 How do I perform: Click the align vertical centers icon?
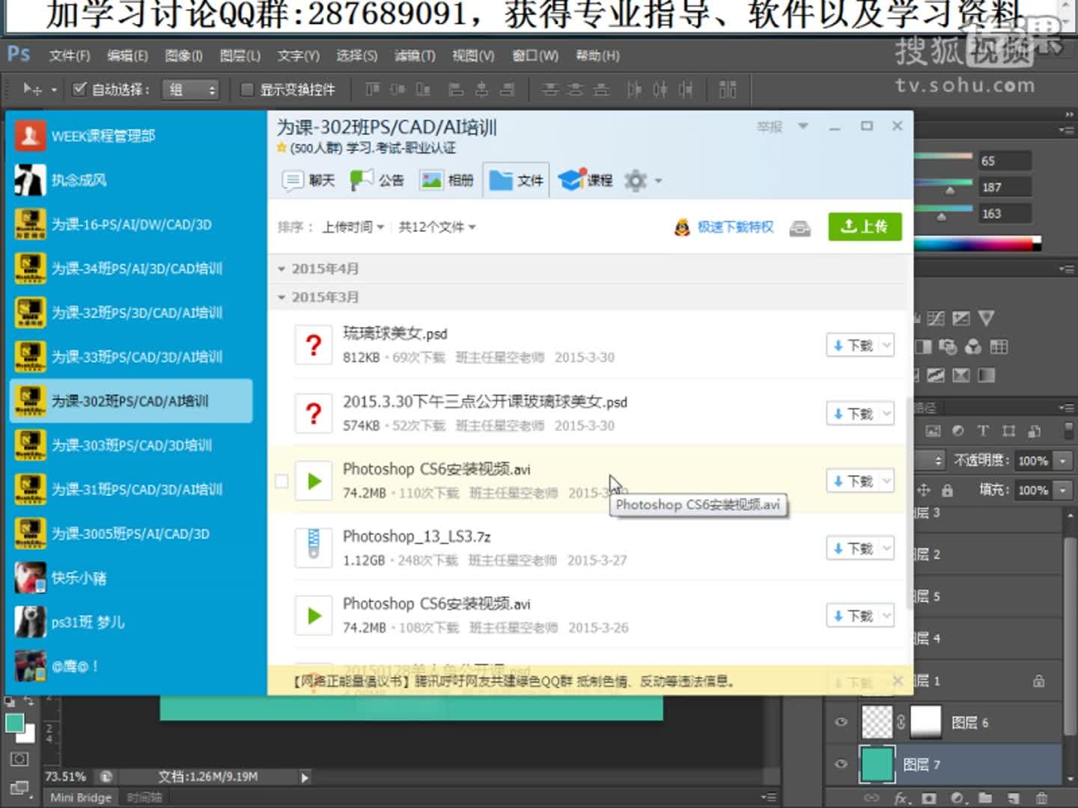pyautogui.click(x=398, y=90)
